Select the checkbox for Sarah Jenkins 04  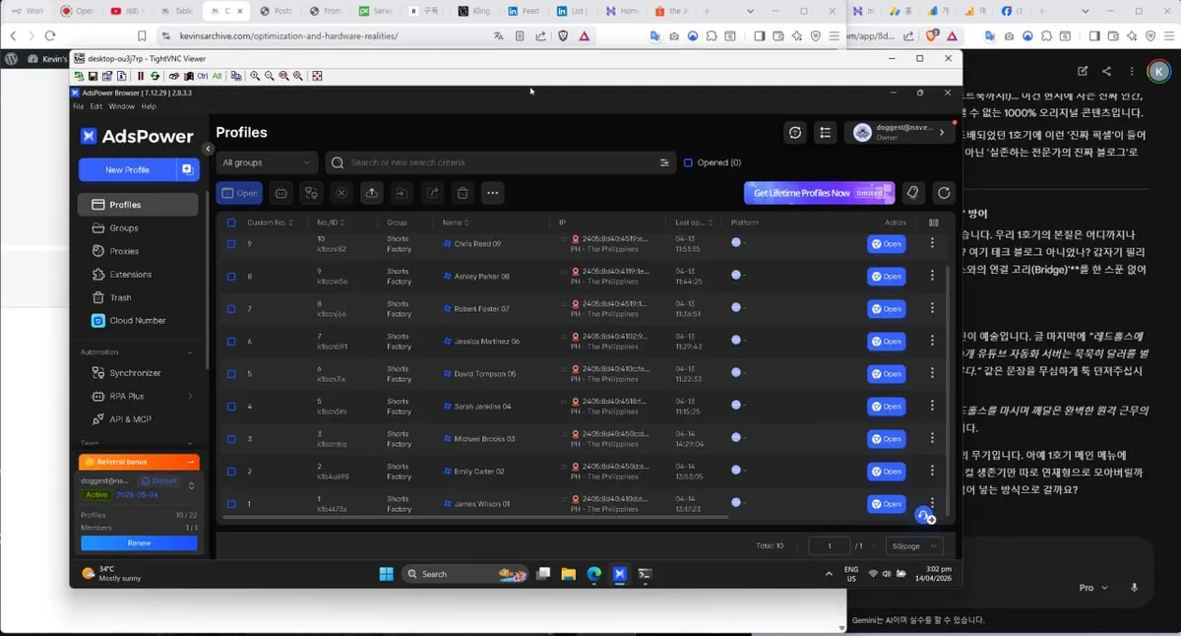click(231, 407)
